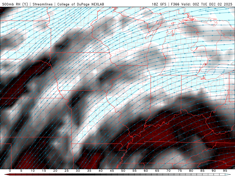Click 'College of DuPage NEXLAB' header text

(80, 4)
